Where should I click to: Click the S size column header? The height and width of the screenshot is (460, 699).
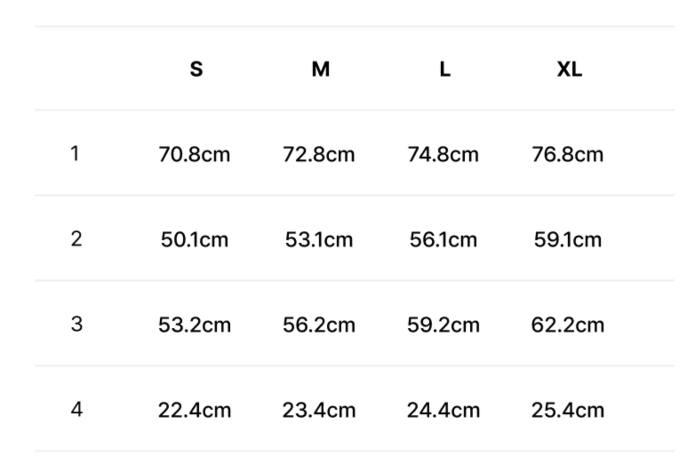click(196, 69)
